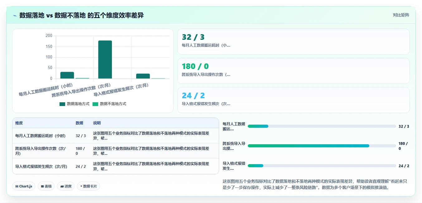Click card caption 导入格式报错发生频次（次…
The width and height of the screenshot is (422, 203).
[x=206, y=104]
